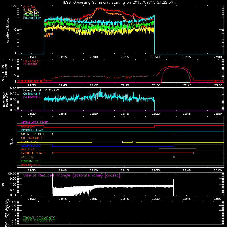Select the 0.01 tick on the SAS axis

[x=13, y=195]
